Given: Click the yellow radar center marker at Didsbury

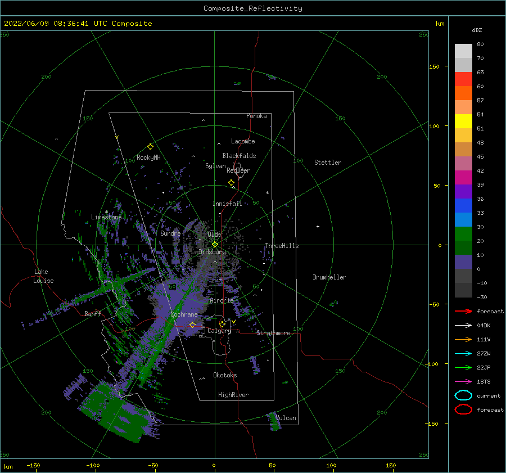Looking at the screenshot, I should click(215, 245).
